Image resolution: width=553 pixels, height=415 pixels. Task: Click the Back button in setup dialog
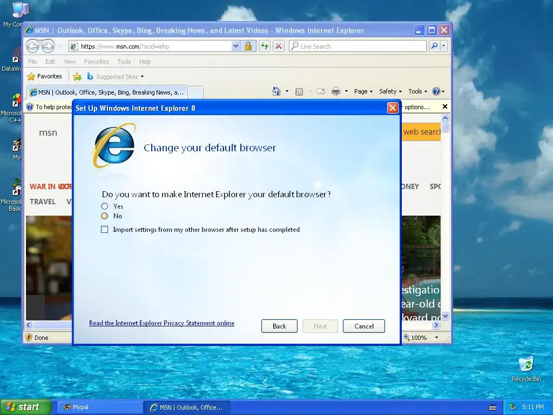(x=279, y=326)
